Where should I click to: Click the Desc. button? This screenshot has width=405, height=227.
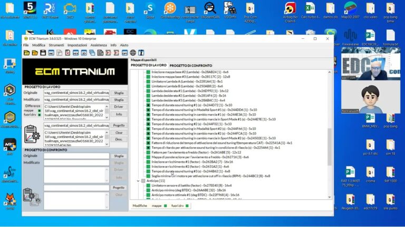pyautogui.click(x=119, y=139)
